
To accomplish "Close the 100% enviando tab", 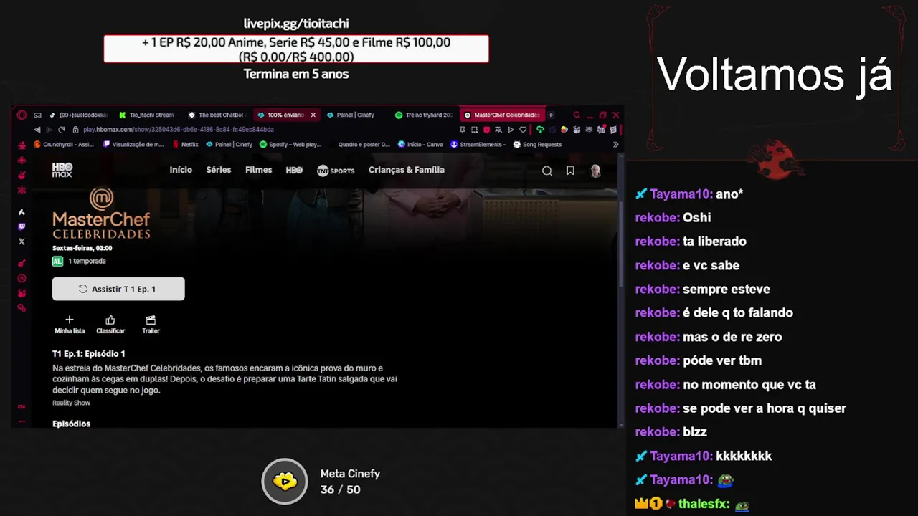I will pyautogui.click(x=313, y=115).
